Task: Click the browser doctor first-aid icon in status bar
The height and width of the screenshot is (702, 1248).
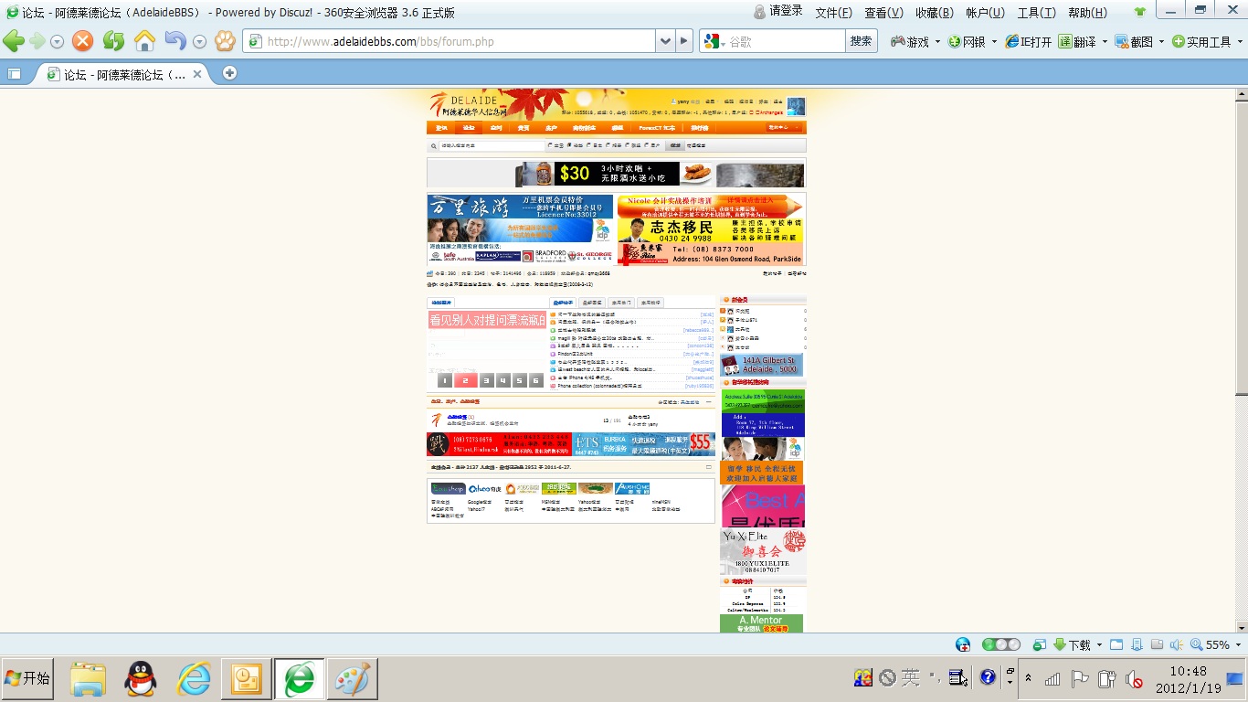Action: point(963,644)
